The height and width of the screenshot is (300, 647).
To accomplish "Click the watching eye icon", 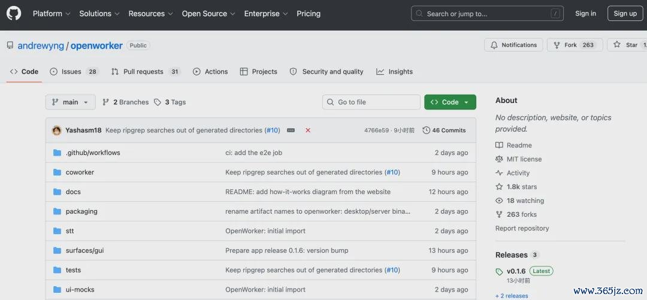I will point(499,201).
